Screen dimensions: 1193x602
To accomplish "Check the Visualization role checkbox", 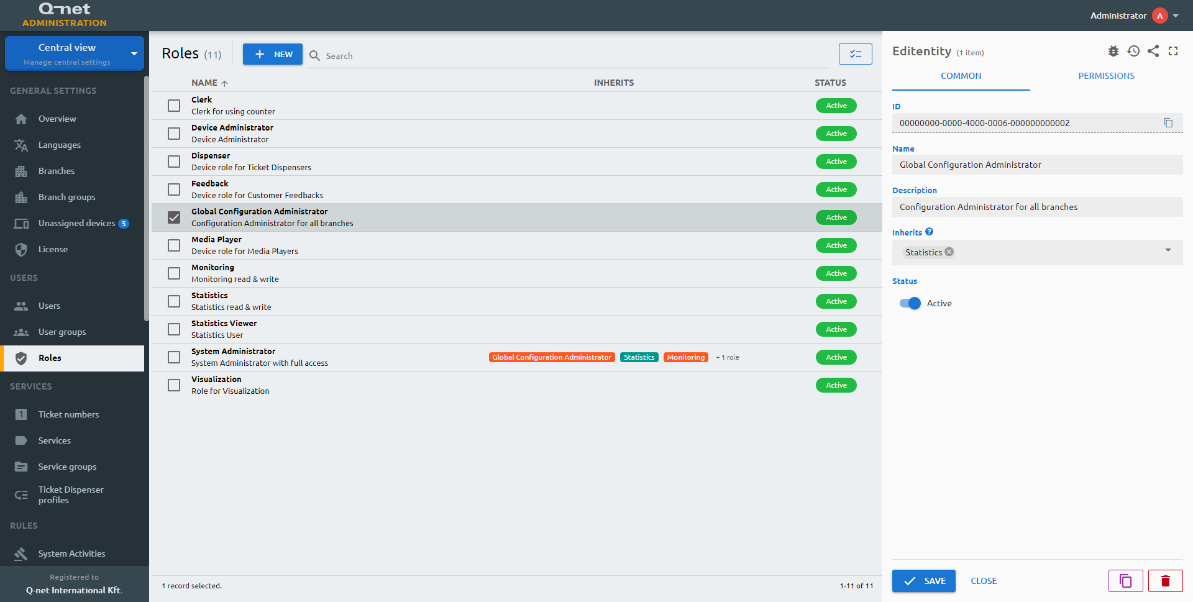I will coord(174,385).
